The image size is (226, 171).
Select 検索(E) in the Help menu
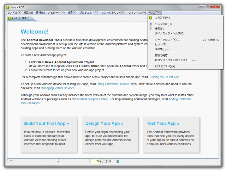185,29
